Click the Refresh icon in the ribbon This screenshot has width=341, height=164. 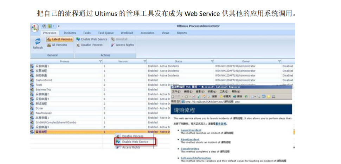tap(38, 42)
